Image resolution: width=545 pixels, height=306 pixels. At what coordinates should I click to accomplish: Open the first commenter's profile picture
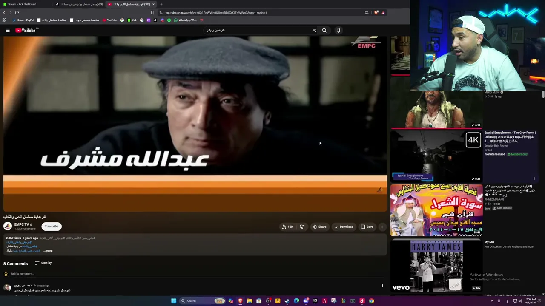7,288
